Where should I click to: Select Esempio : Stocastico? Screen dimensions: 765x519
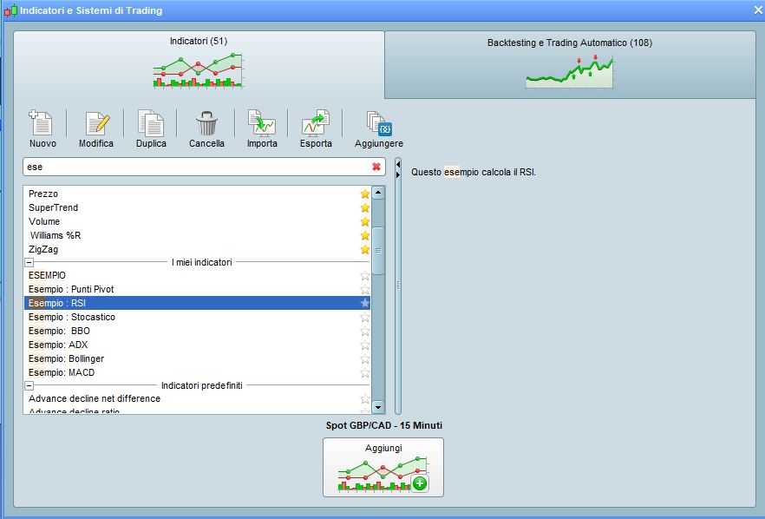point(197,317)
